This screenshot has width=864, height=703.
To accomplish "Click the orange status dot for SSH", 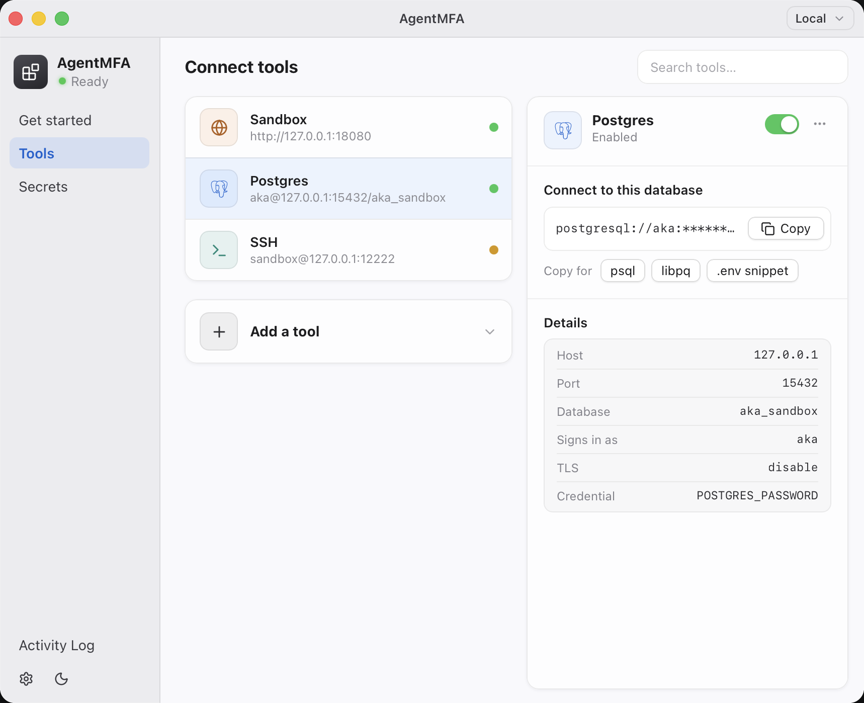I will pyautogui.click(x=494, y=250).
